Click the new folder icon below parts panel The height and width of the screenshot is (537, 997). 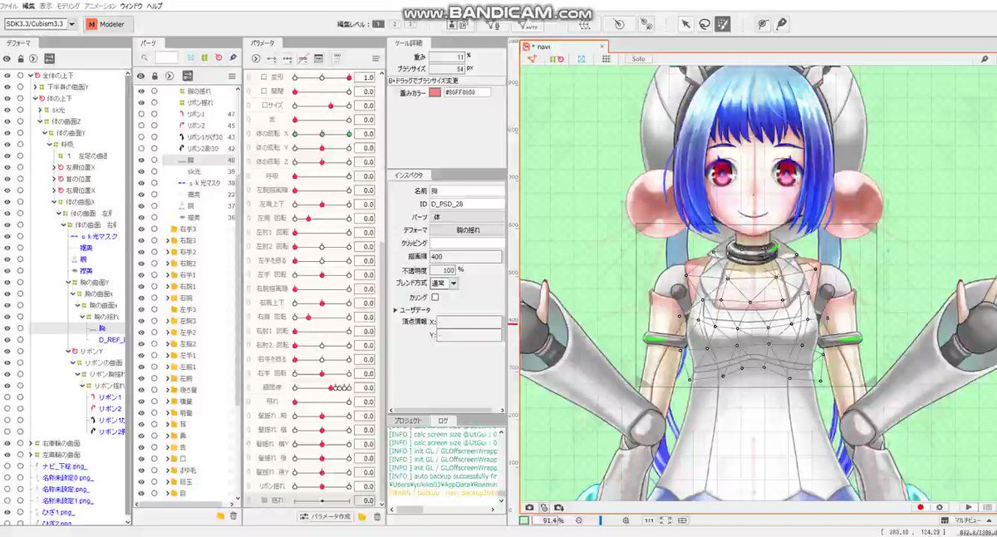point(220,516)
